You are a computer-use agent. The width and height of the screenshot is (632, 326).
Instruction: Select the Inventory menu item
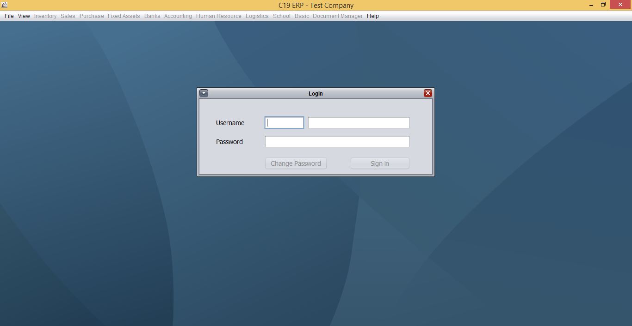click(45, 16)
